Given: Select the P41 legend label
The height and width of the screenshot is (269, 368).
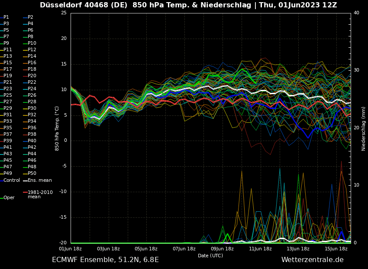Looking at the screenshot, I should pyautogui.click(x=8, y=148).
